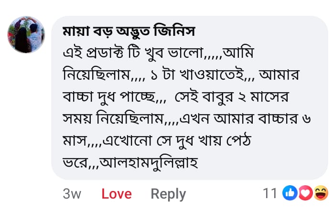Image resolution: width=333 pixels, height=222 pixels.
Task: Open the "3w" comment timestamp
Action: click(x=72, y=194)
